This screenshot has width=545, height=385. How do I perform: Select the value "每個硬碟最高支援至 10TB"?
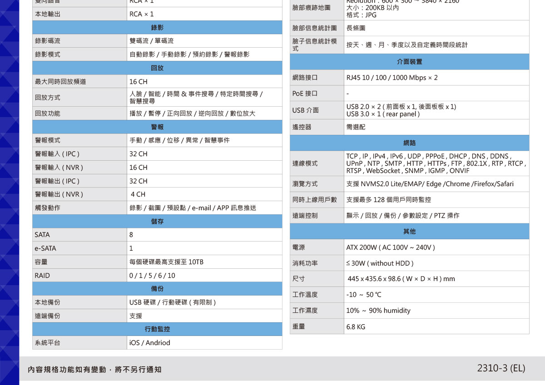click(166, 262)
